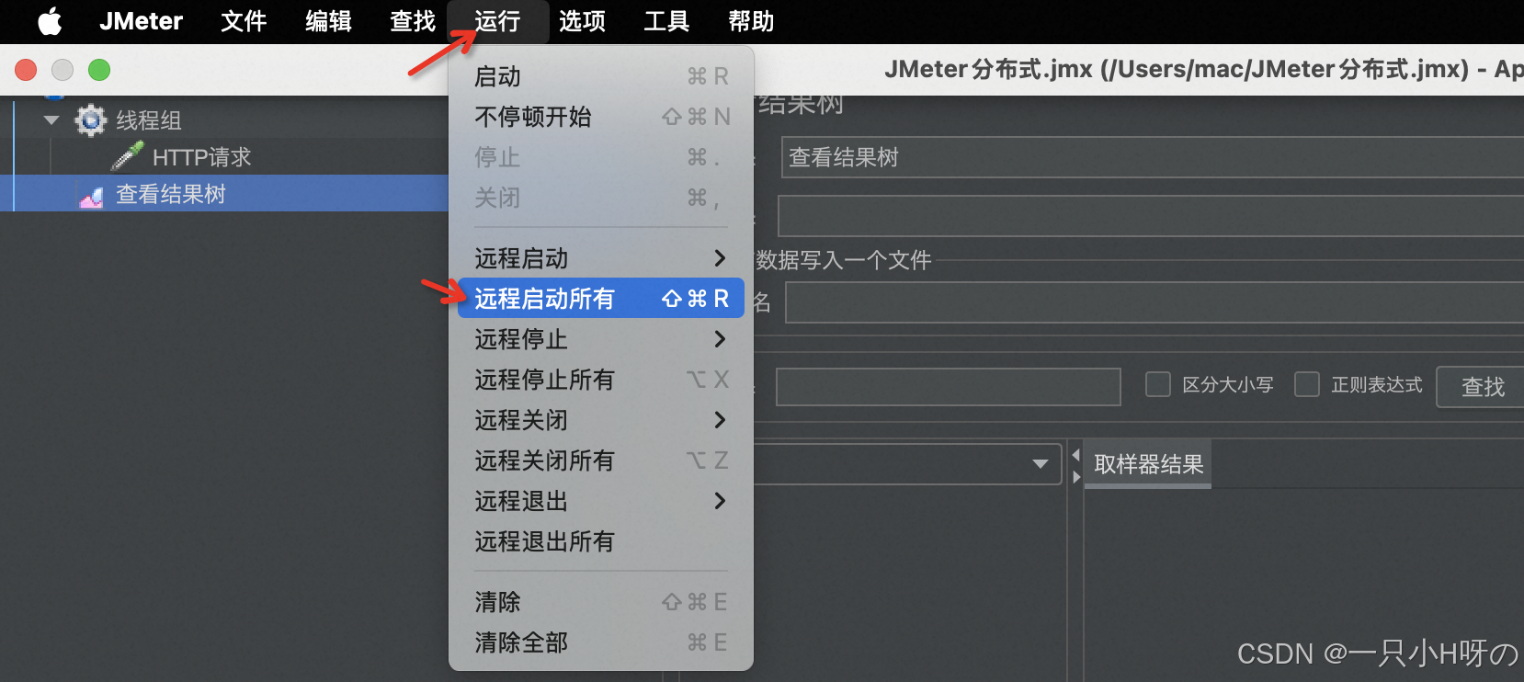The image size is (1524, 682).
Task: Click the 运行 menu
Action: pyautogui.click(x=497, y=21)
